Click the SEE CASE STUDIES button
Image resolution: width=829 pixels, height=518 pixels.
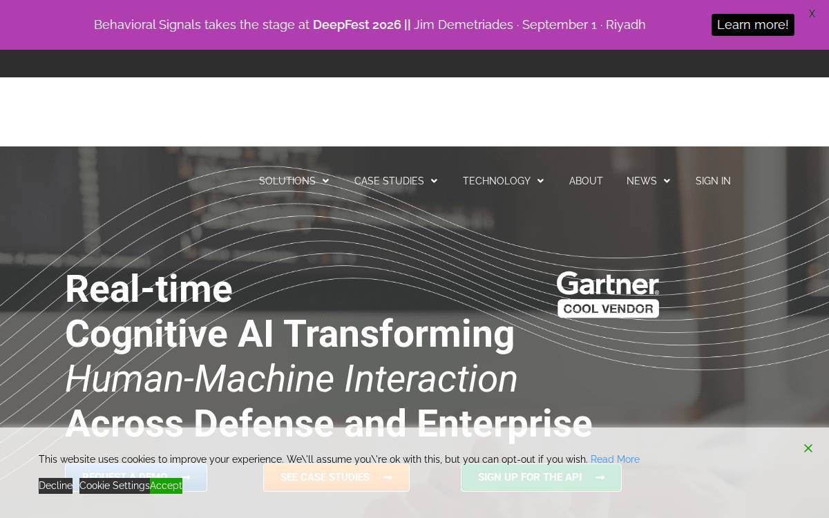[x=336, y=477]
